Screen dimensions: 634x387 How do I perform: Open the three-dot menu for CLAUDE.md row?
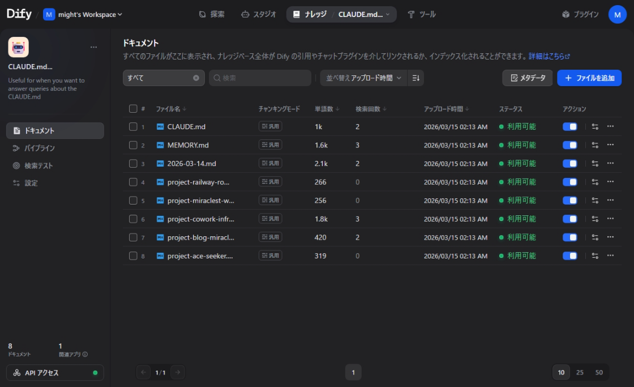(610, 127)
